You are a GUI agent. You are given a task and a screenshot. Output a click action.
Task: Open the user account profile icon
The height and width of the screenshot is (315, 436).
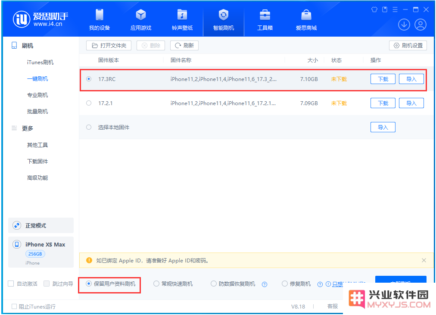tap(420, 25)
